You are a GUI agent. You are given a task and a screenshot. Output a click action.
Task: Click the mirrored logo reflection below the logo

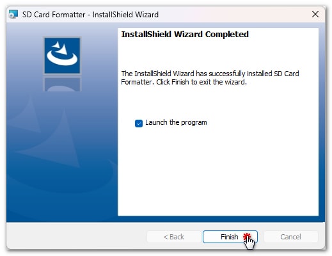(x=62, y=84)
